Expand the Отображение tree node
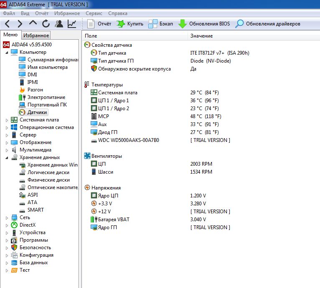 point(7,143)
